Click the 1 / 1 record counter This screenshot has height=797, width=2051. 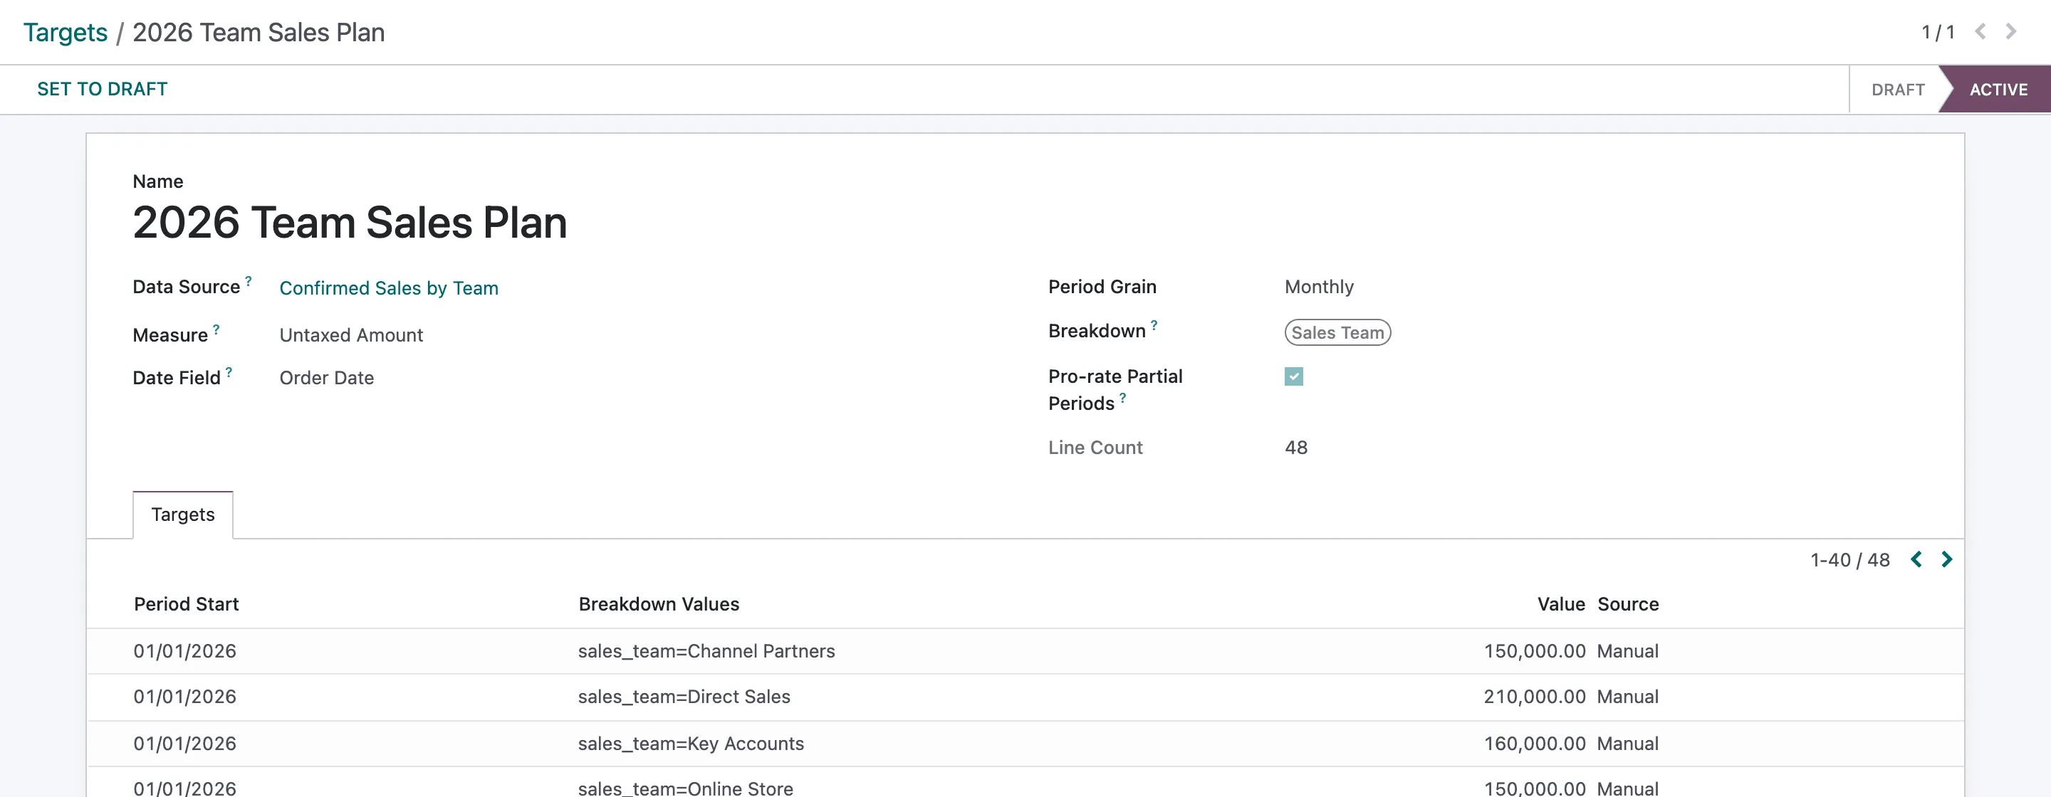(1938, 33)
